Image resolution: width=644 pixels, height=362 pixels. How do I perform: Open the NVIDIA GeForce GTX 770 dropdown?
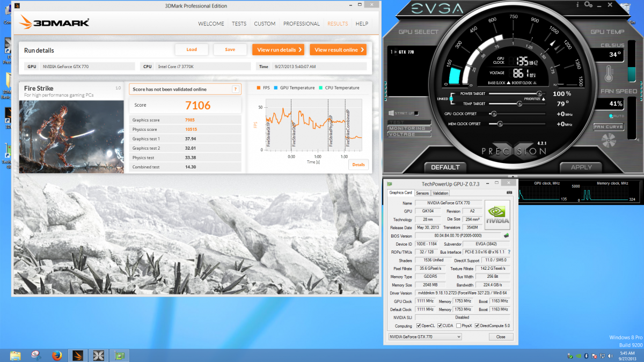[425, 336]
